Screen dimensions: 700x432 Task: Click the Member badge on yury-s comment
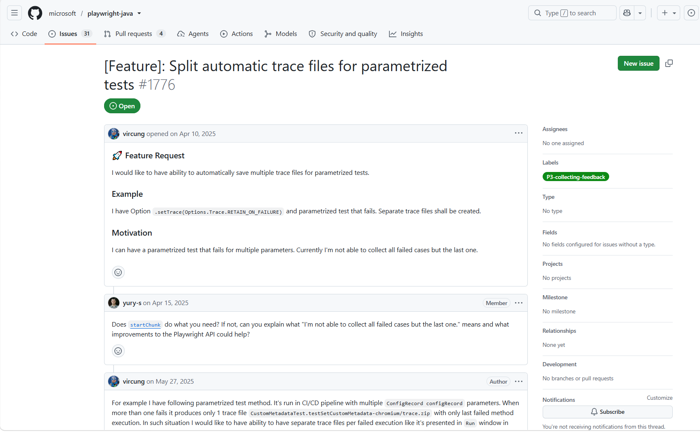point(496,303)
